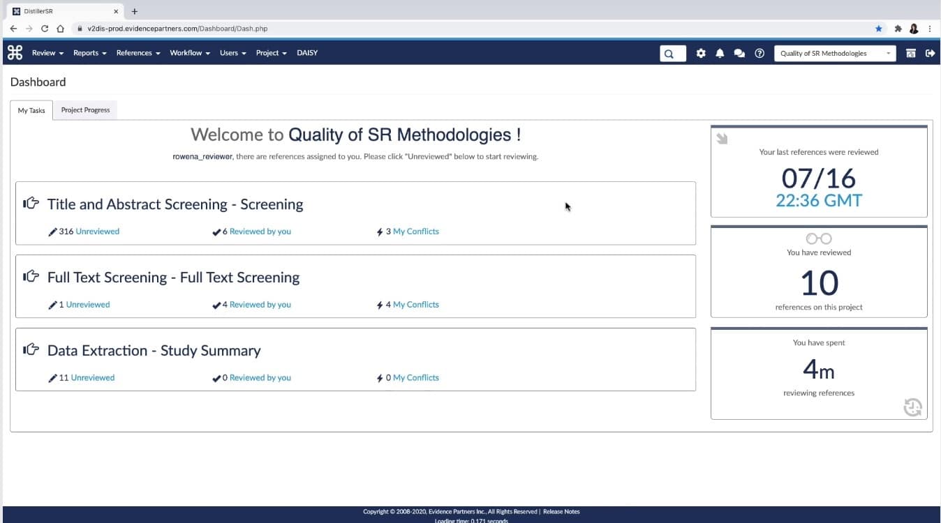Select the My Tasks tab

[31, 110]
